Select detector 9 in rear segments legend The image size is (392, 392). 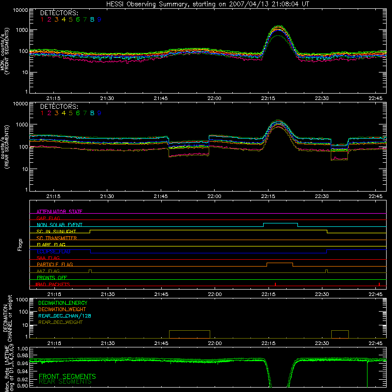coord(99,113)
